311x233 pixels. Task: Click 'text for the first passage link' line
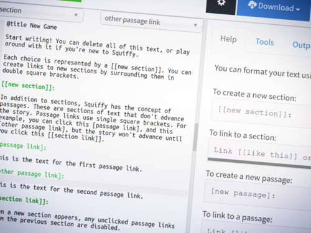71,163
